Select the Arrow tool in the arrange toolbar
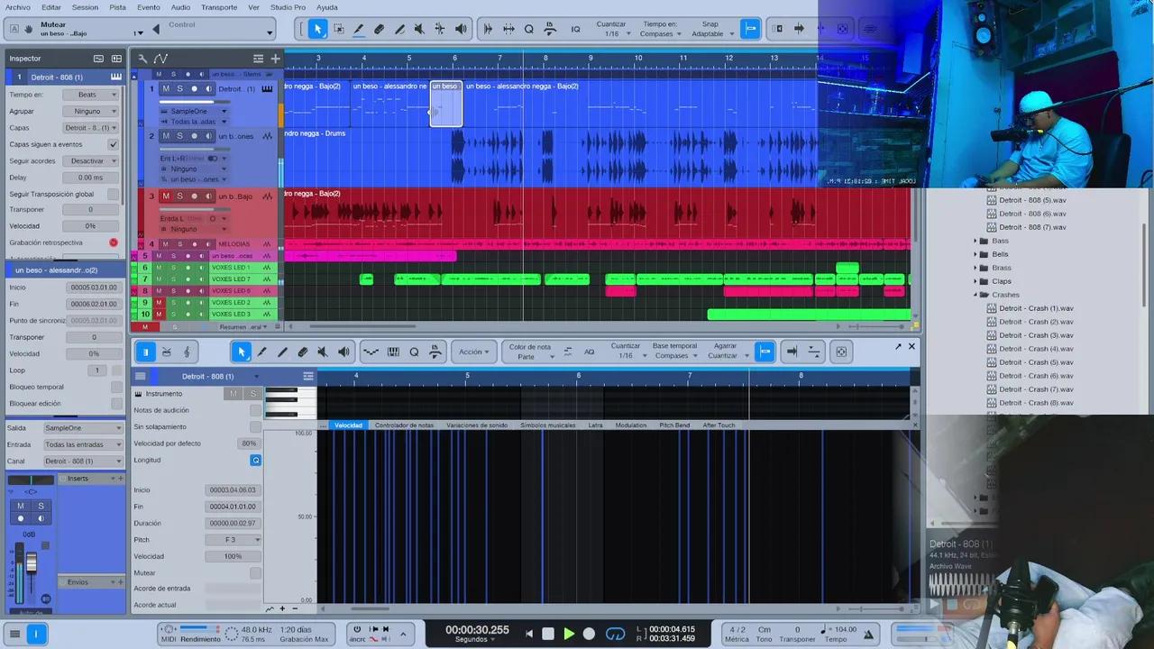The height and width of the screenshot is (649, 1154). [317, 29]
